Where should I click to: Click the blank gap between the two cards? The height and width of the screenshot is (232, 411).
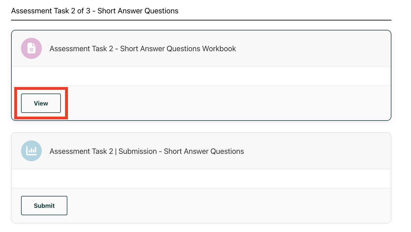(x=201, y=127)
